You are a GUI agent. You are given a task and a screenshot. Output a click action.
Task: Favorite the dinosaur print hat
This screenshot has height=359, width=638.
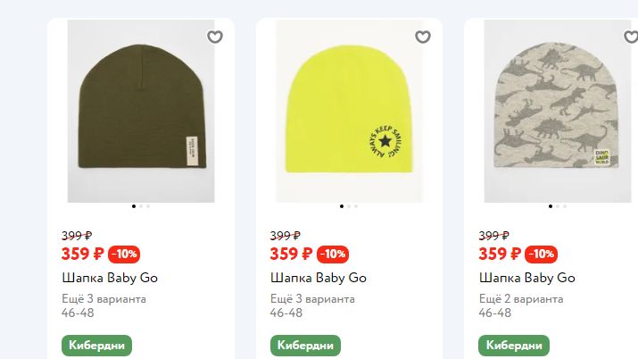click(631, 37)
